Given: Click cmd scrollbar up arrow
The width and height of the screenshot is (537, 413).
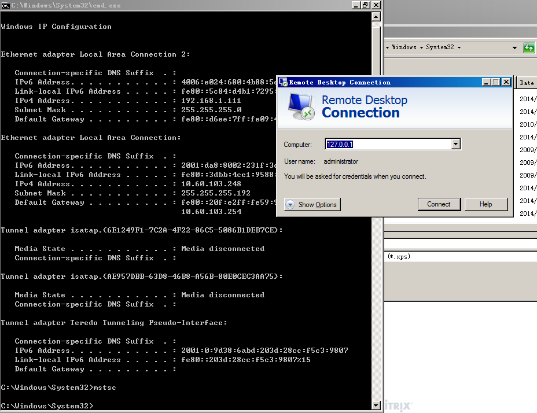Looking at the screenshot, I should pyautogui.click(x=376, y=17).
